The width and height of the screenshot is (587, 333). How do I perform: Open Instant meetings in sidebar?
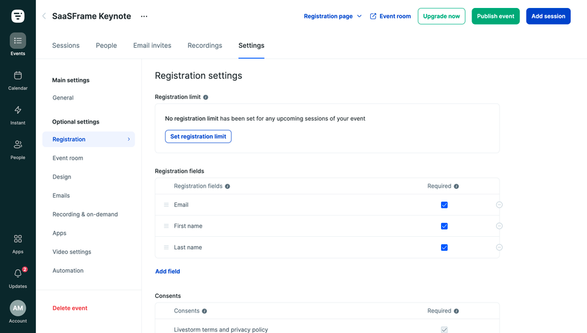tap(18, 115)
